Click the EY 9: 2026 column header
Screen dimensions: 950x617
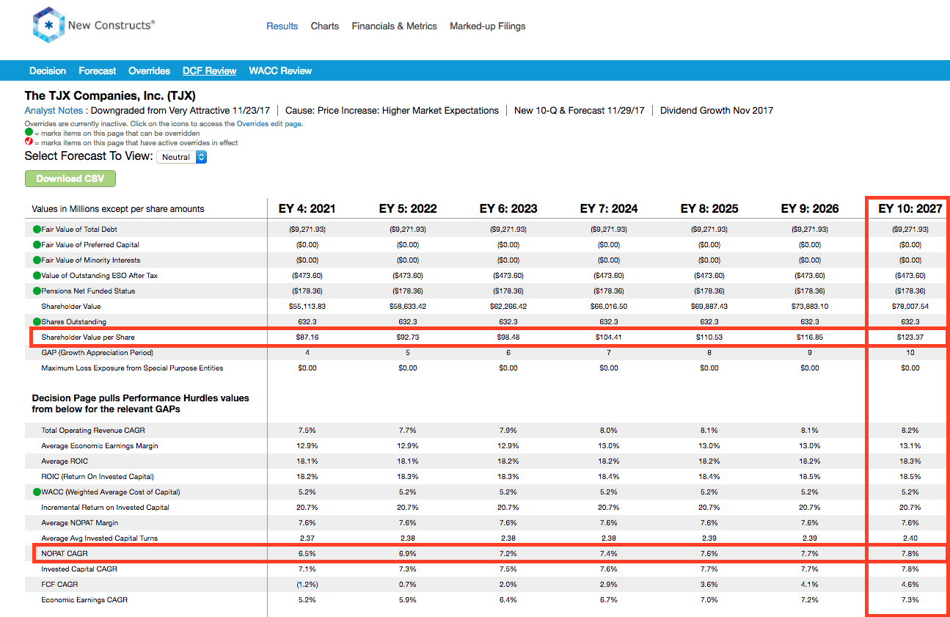(x=810, y=209)
